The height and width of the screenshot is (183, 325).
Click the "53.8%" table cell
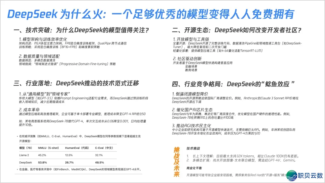pos(42,163)
